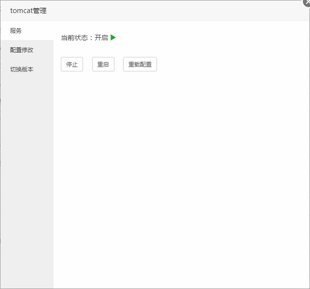
Task: Click the green running status triangle icon
Action: pyautogui.click(x=113, y=38)
